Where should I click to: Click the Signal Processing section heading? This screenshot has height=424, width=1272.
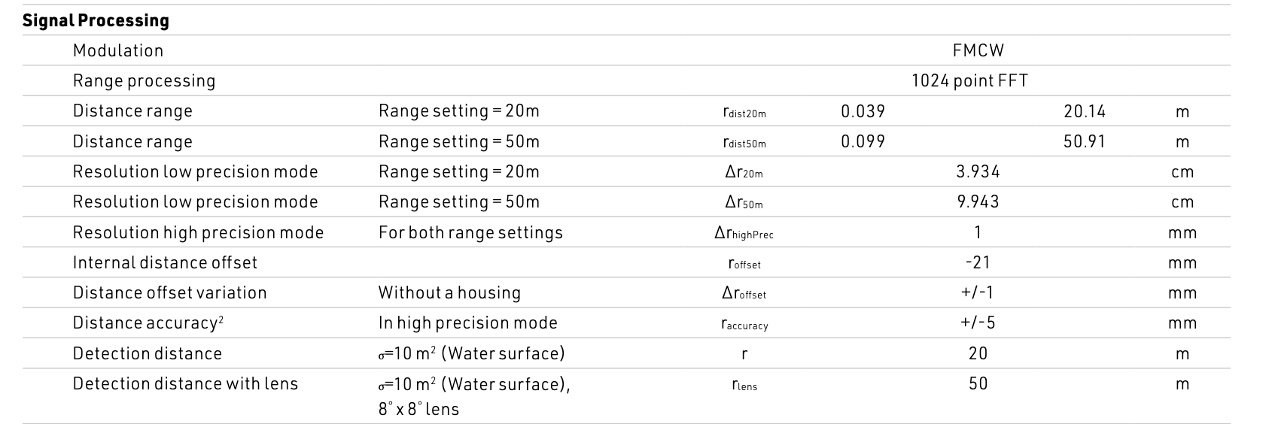[96, 20]
